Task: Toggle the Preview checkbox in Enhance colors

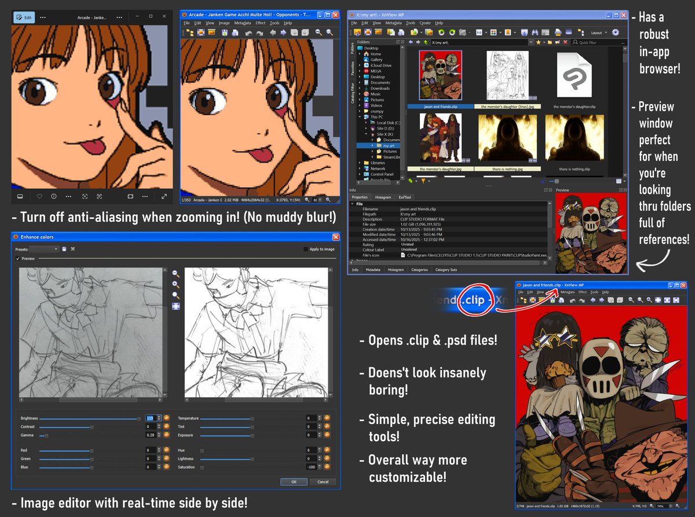Action: pos(17,258)
